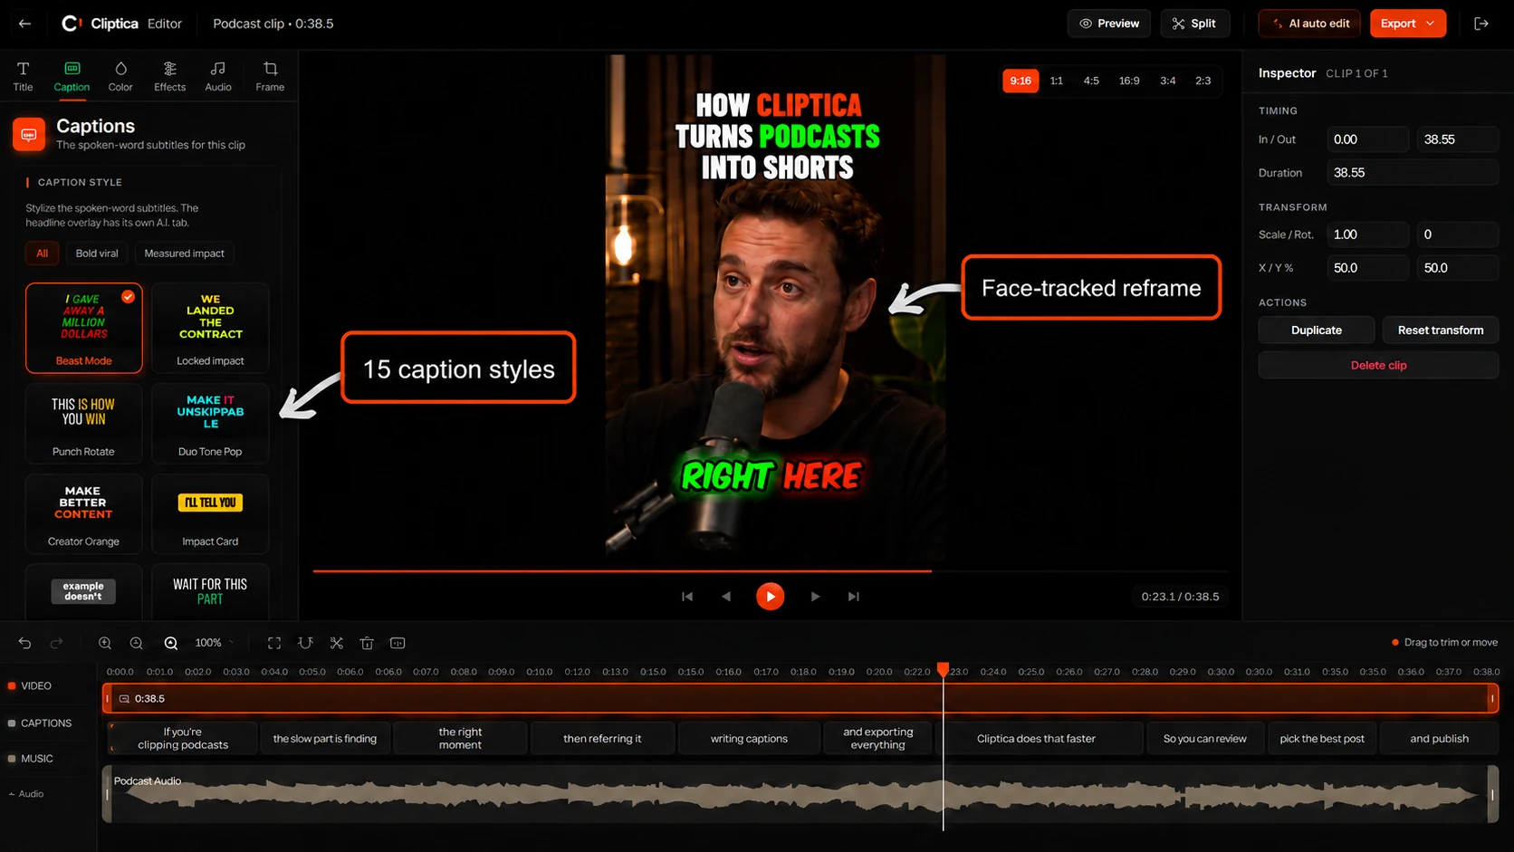The width and height of the screenshot is (1514, 852).
Task: Expand the Audio track chevron
Action: click(13, 794)
